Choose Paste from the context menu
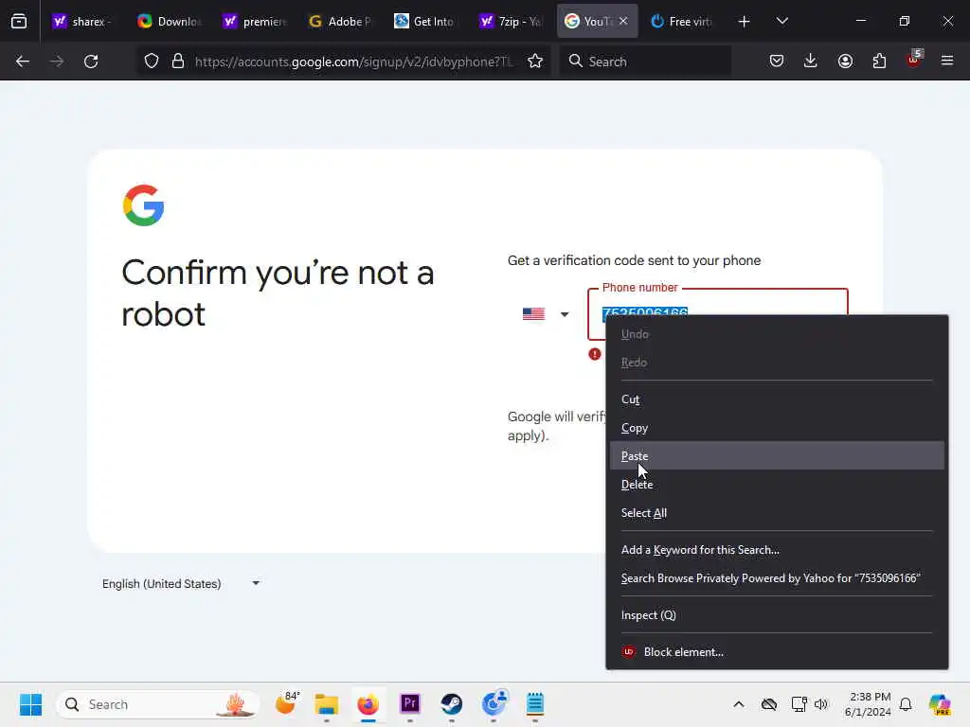 pyautogui.click(x=777, y=455)
